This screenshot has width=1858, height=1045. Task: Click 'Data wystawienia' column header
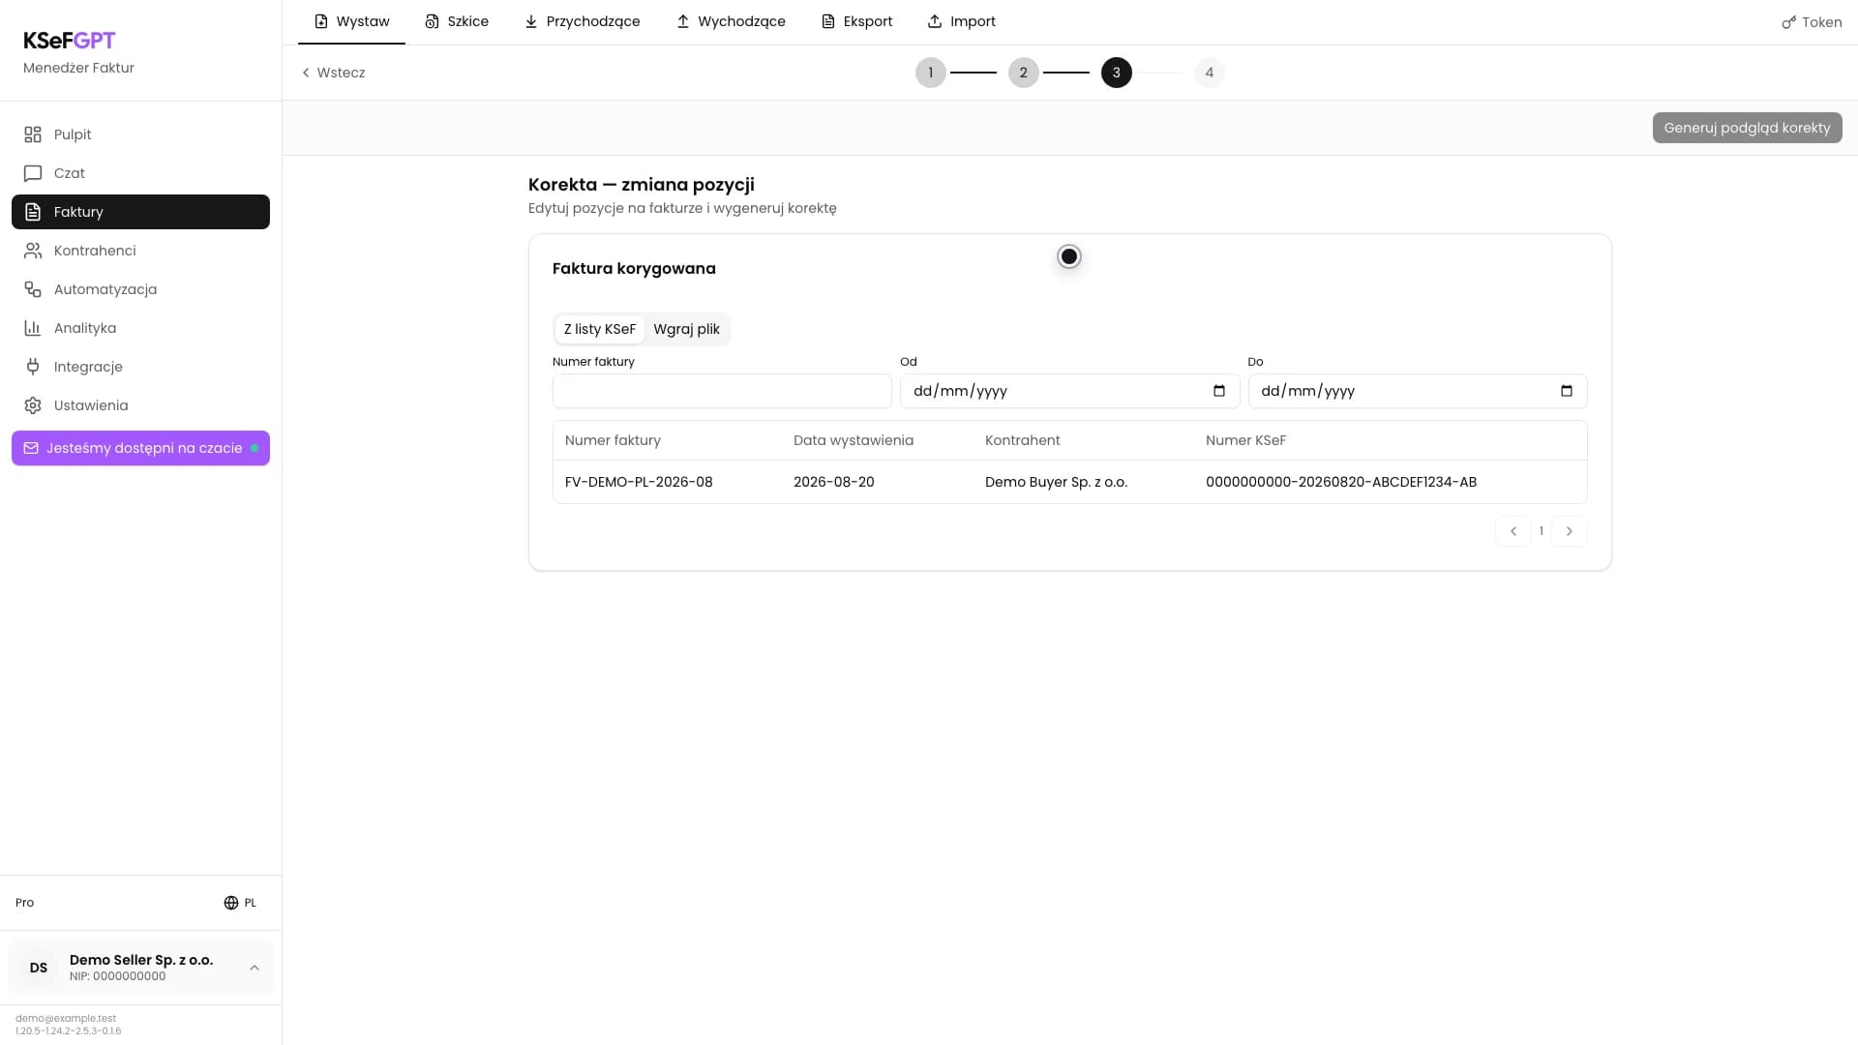[x=853, y=440]
